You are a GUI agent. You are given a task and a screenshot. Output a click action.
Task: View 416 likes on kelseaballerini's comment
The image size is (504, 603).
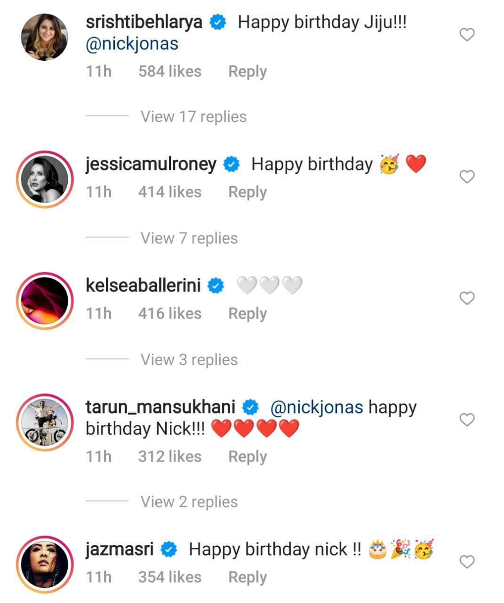tap(169, 314)
